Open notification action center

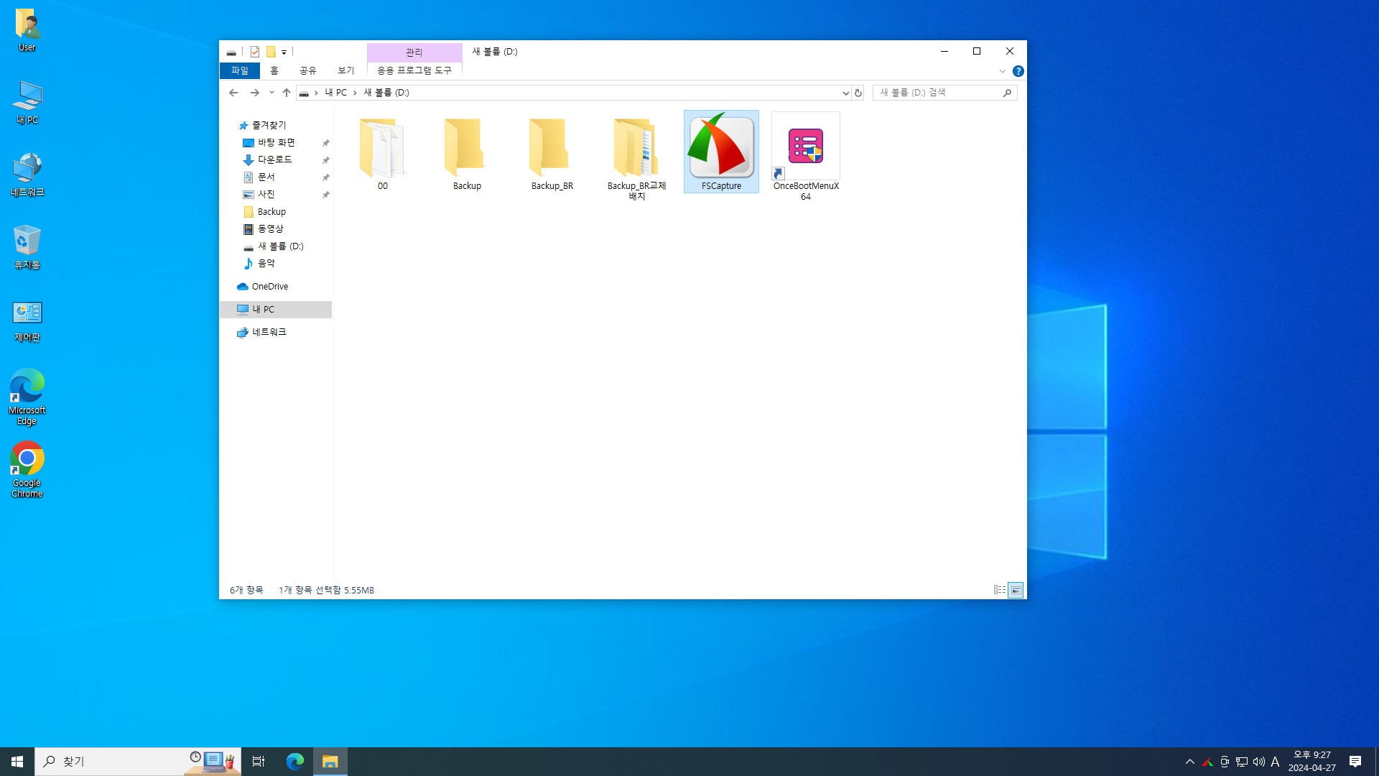pos(1355,762)
